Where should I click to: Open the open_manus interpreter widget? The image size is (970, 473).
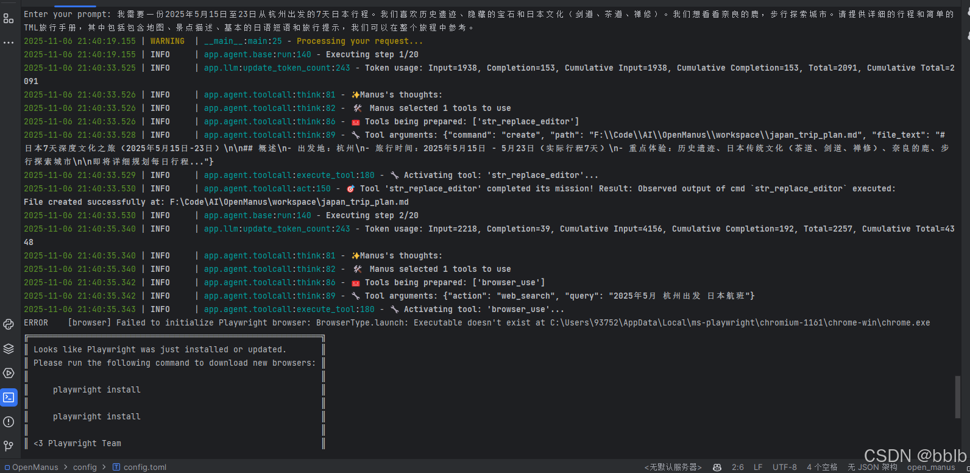(931, 468)
